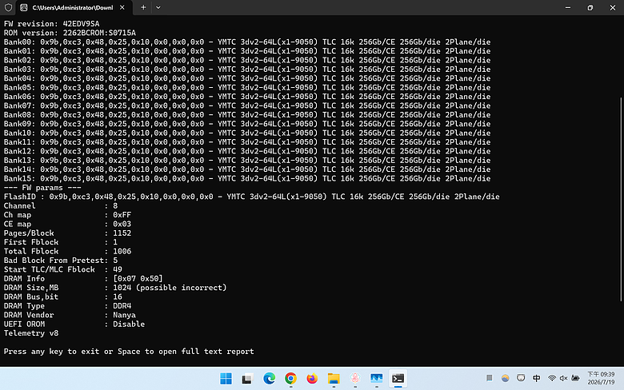
Task: Open the battery status tray icon
Action: (575, 378)
